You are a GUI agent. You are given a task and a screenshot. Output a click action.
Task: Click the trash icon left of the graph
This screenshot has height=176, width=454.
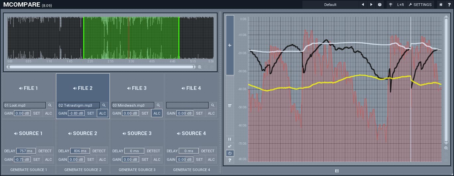point(229,106)
